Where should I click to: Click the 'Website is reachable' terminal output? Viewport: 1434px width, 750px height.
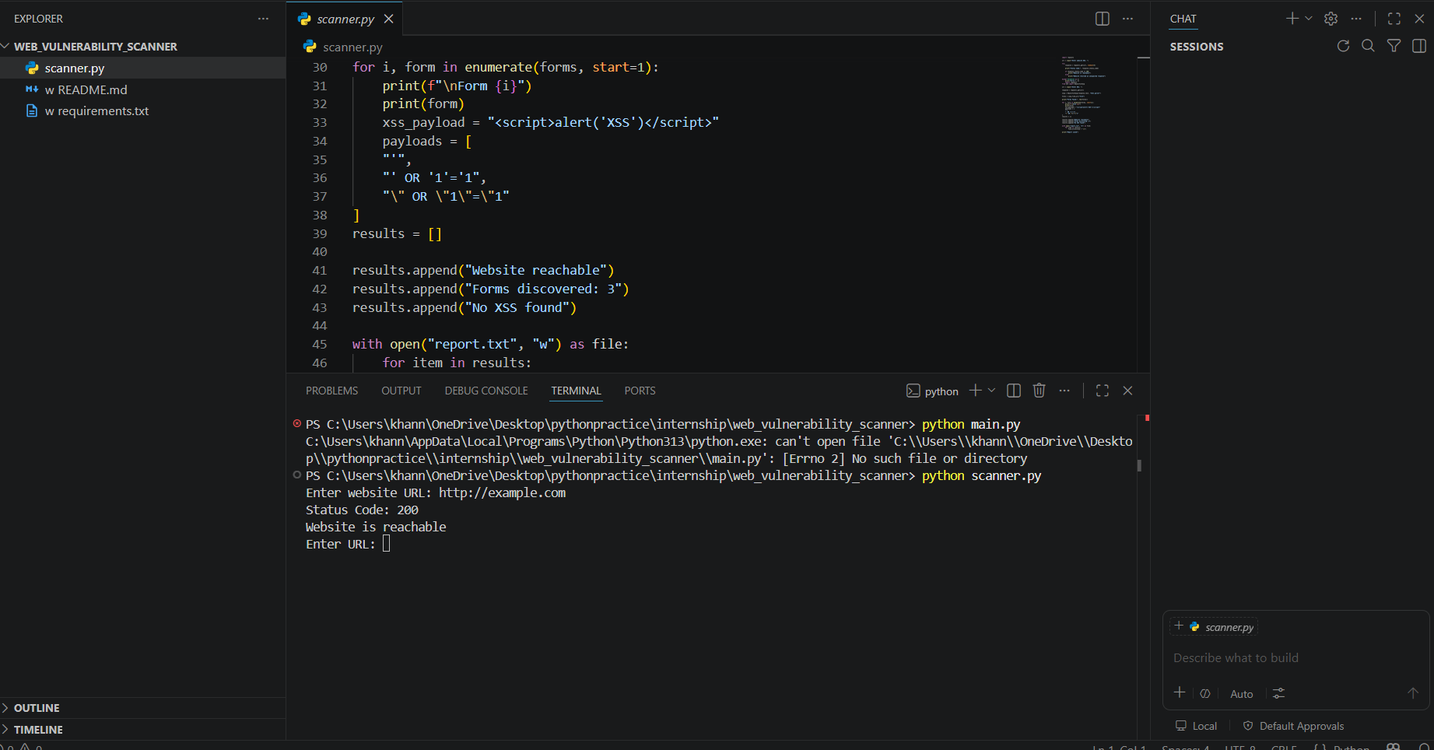pyautogui.click(x=376, y=527)
